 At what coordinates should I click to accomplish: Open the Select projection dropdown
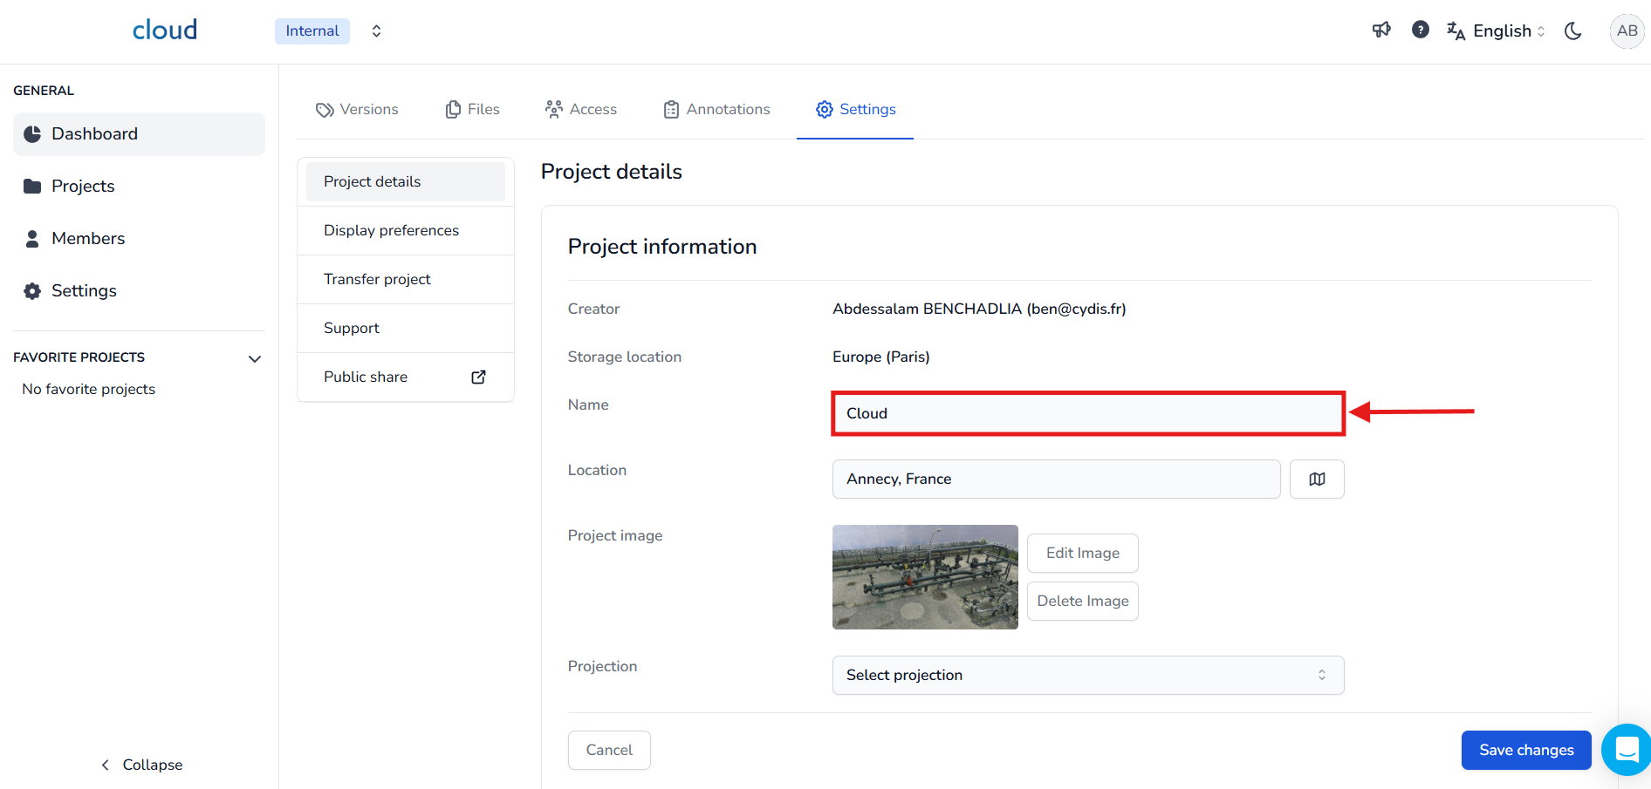1087,676
